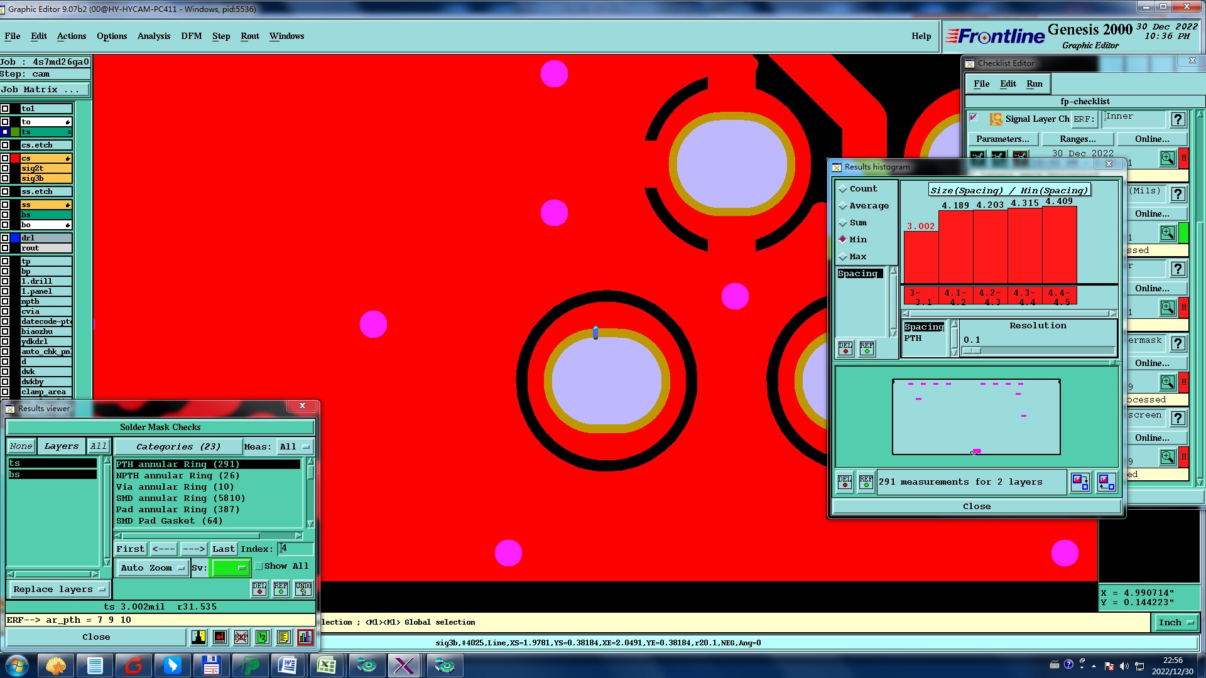This screenshot has width=1206, height=678.
Task: Adjust the Resolution slider handle
Action: click(x=971, y=351)
